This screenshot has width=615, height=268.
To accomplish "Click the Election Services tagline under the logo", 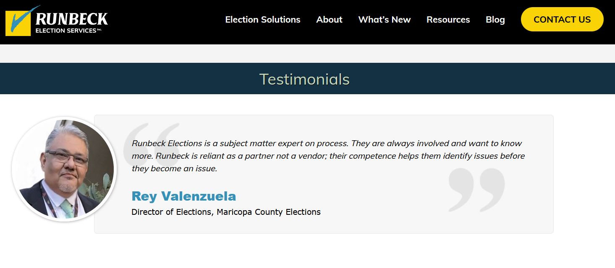I will [x=67, y=31].
